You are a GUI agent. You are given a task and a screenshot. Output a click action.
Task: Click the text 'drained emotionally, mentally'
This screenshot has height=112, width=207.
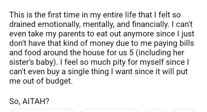[62, 24]
